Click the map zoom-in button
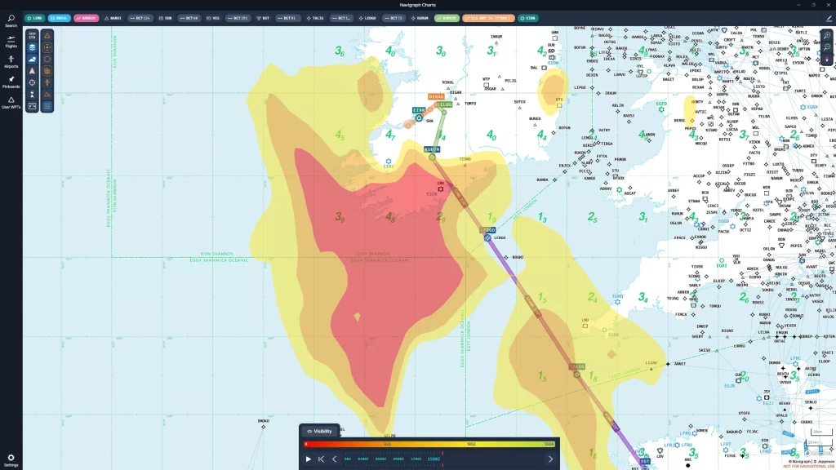This screenshot has width=836, height=470. click(x=826, y=35)
